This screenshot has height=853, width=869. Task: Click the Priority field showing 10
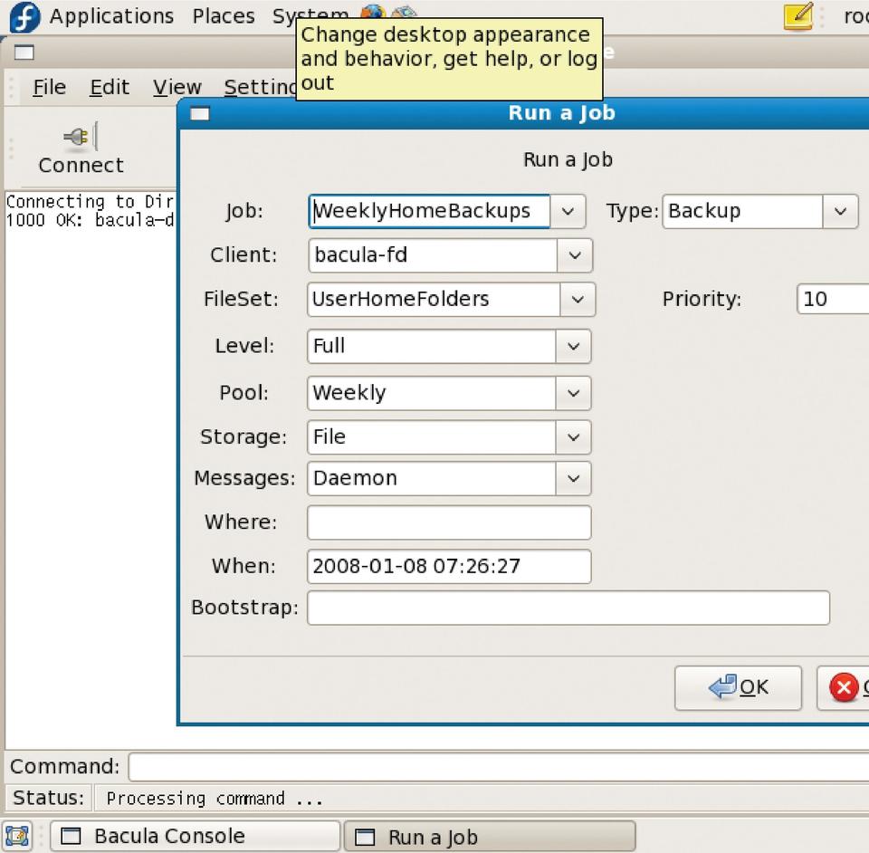pos(833,300)
